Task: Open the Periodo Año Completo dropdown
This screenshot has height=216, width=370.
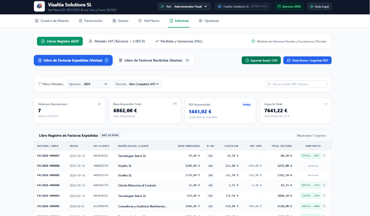Action: click(x=137, y=84)
